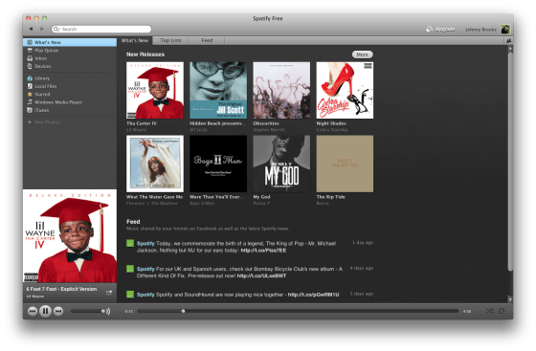Pause playback with the pause button
The height and width of the screenshot is (351, 536).
click(x=46, y=311)
